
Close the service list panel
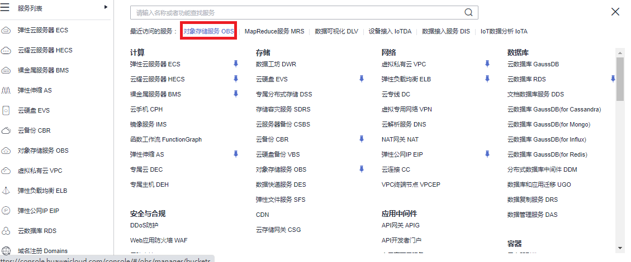(615, 12)
